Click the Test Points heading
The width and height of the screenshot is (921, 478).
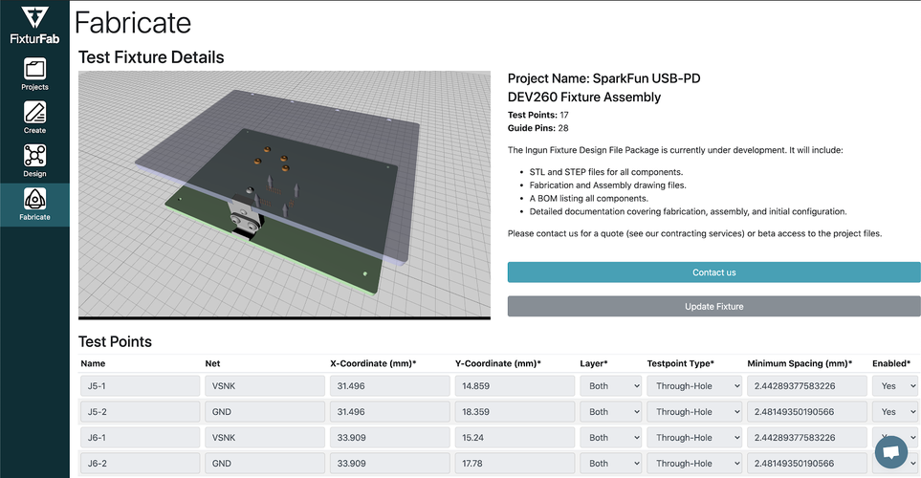[115, 341]
